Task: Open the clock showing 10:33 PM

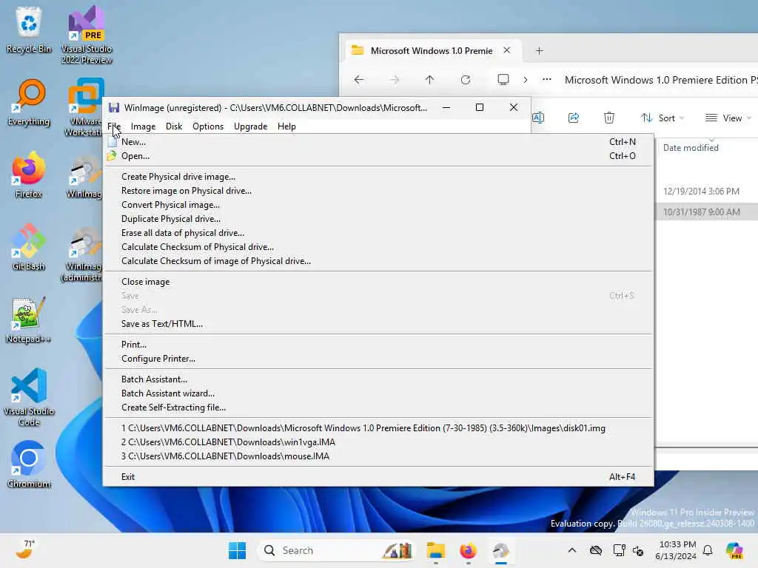Action: (677, 550)
